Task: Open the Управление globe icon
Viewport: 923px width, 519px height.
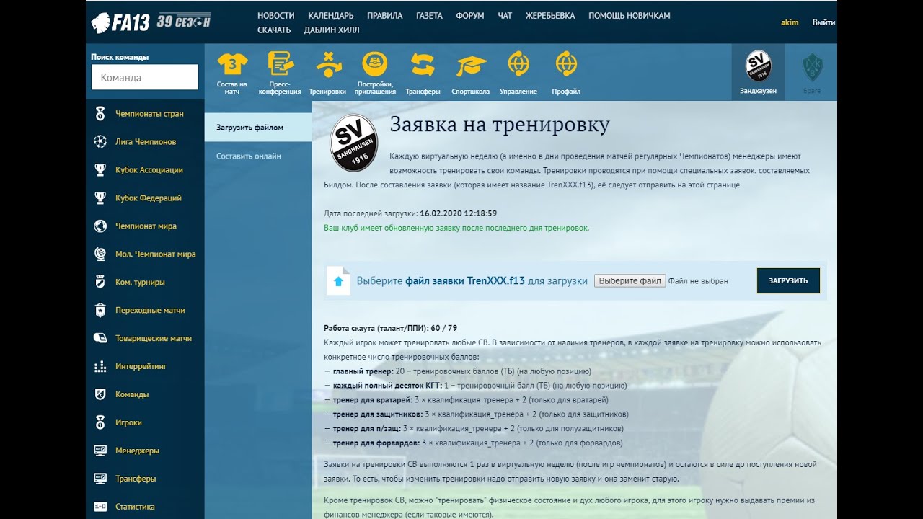Action: point(518,64)
